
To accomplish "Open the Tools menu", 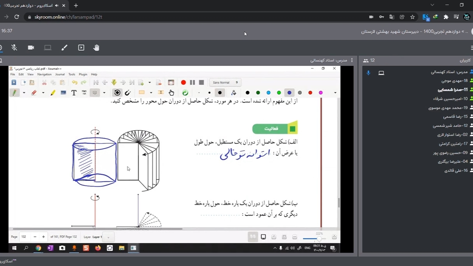I will click(72, 74).
